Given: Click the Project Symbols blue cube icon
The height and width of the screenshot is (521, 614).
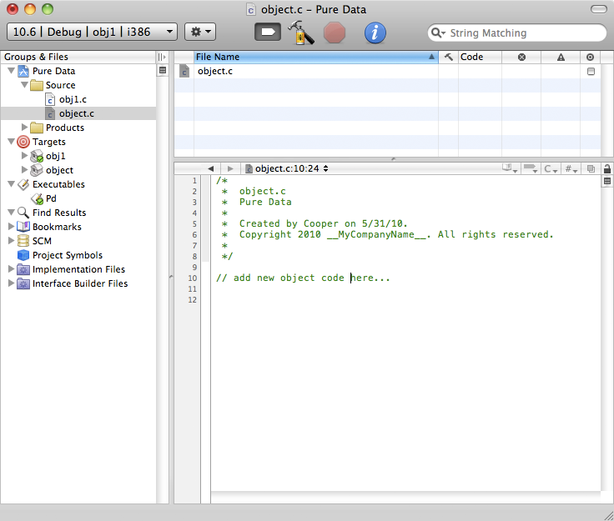Looking at the screenshot, I should [23, 255].
